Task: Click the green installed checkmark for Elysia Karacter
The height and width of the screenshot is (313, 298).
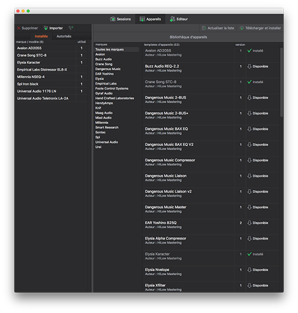Action: coord(249,254)
